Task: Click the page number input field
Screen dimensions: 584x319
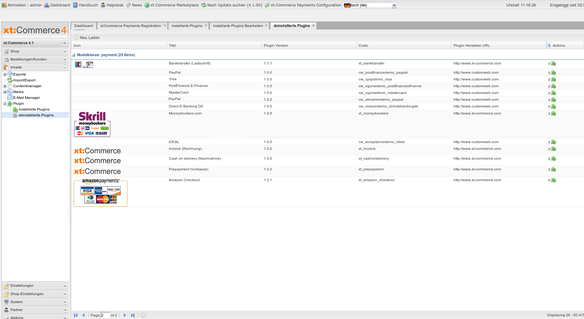Action: click(x=105, y=315)
